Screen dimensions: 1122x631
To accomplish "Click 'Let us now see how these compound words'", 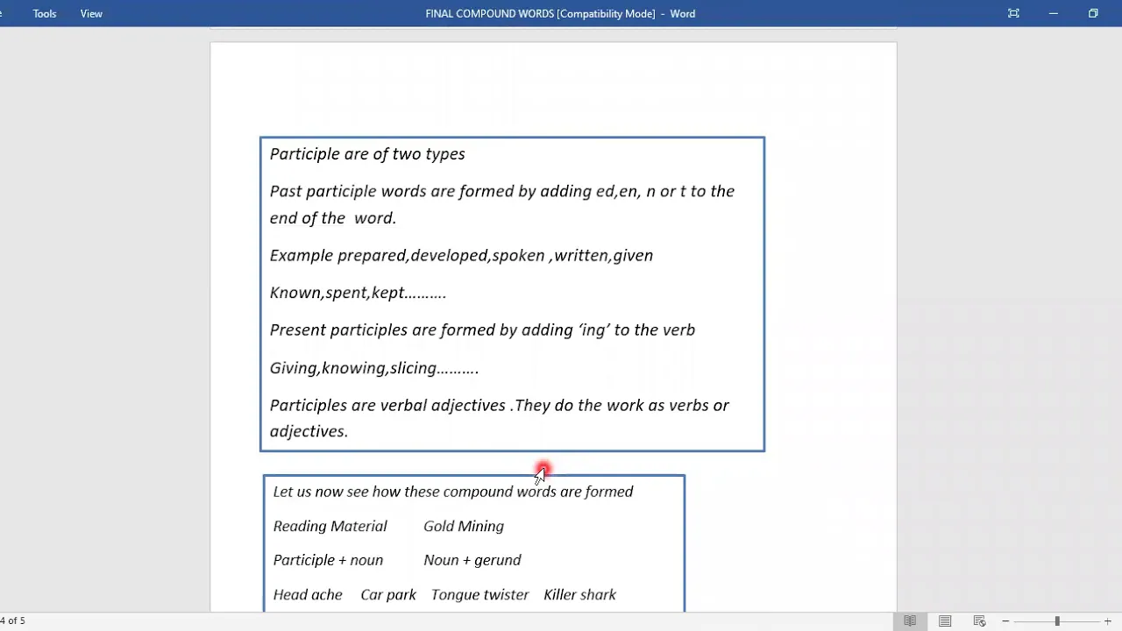I will click(415, 492).
